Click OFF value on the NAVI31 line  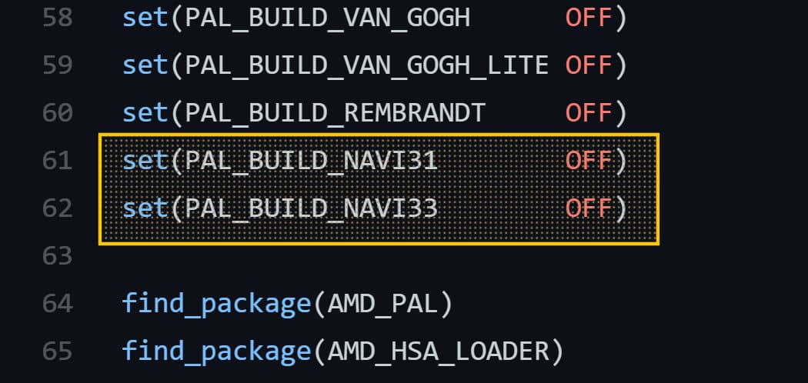coord(589,161)
